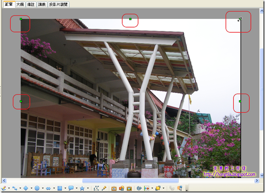Click the left-middle green selection handle
265x193 pixels.
(x=21, y=101)
